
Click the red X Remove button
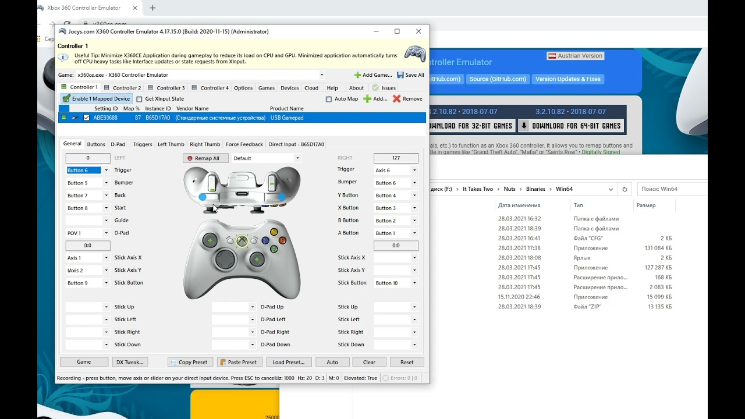(x=407, y=99)
